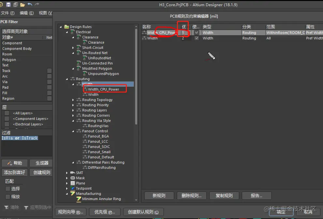
Task: Toggle the Via object checkbox
Action: coord(49,82)
